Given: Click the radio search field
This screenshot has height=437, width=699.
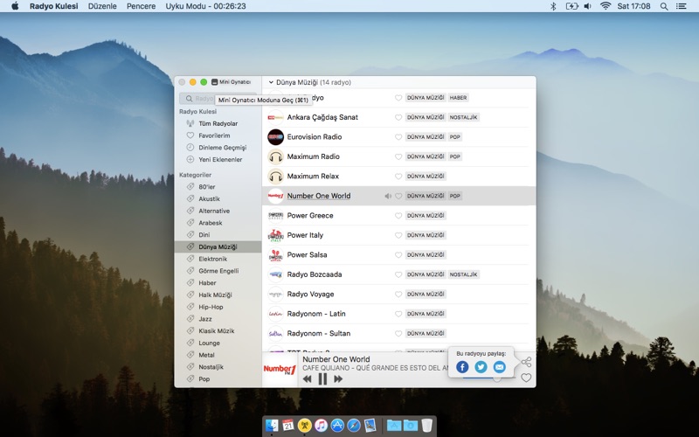Looking at the screenshot, I should click(x=199, y=99).
